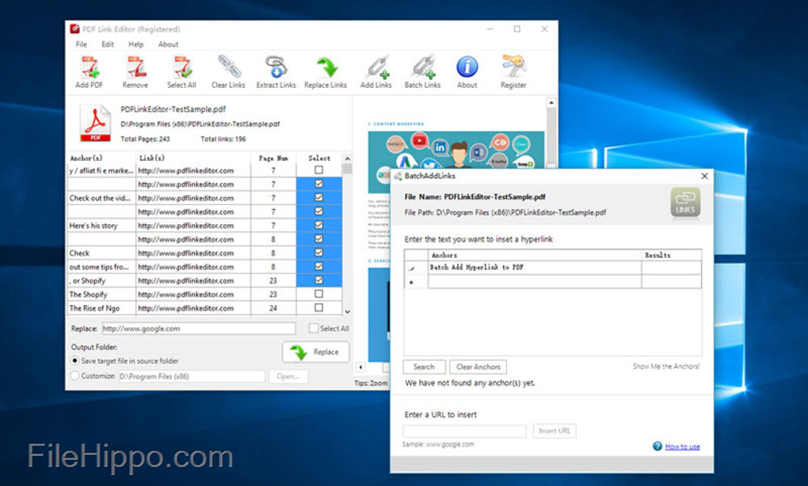Click the Clear Anchors button
This screenshot has width=808, height=486.
click(478, 367)
